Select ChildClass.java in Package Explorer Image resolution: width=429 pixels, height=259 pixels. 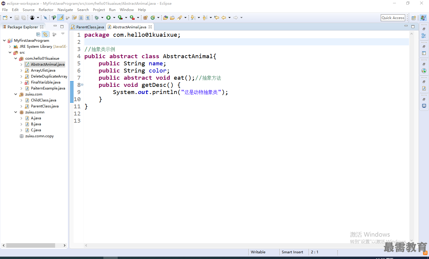pyautogui.click(x=43, y=100)
